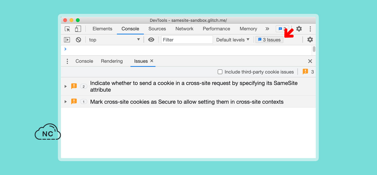Toggle the live expression eye icon
Viewport: 377px width, 175px height.
[x=151, y=40]
